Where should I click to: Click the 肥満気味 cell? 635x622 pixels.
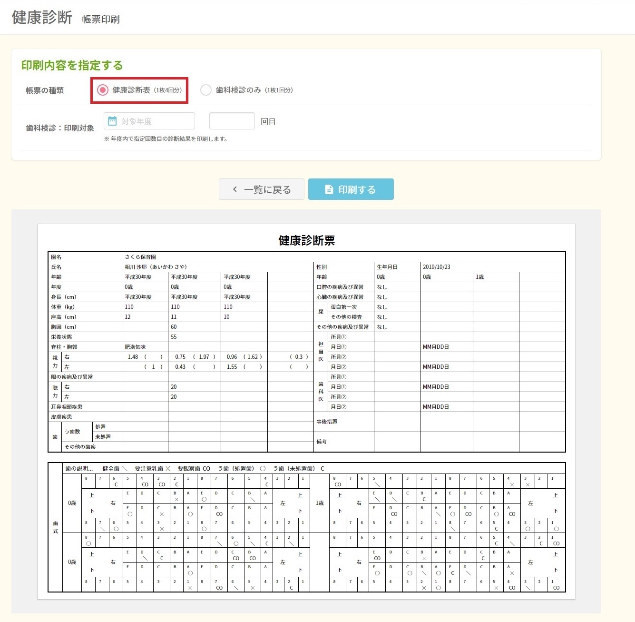click(x=135, y=347)
